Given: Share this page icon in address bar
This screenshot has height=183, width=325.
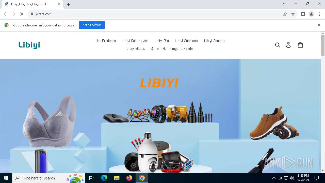Looking at the screenshot, I should pyautogui.click(x=285, y=14).
